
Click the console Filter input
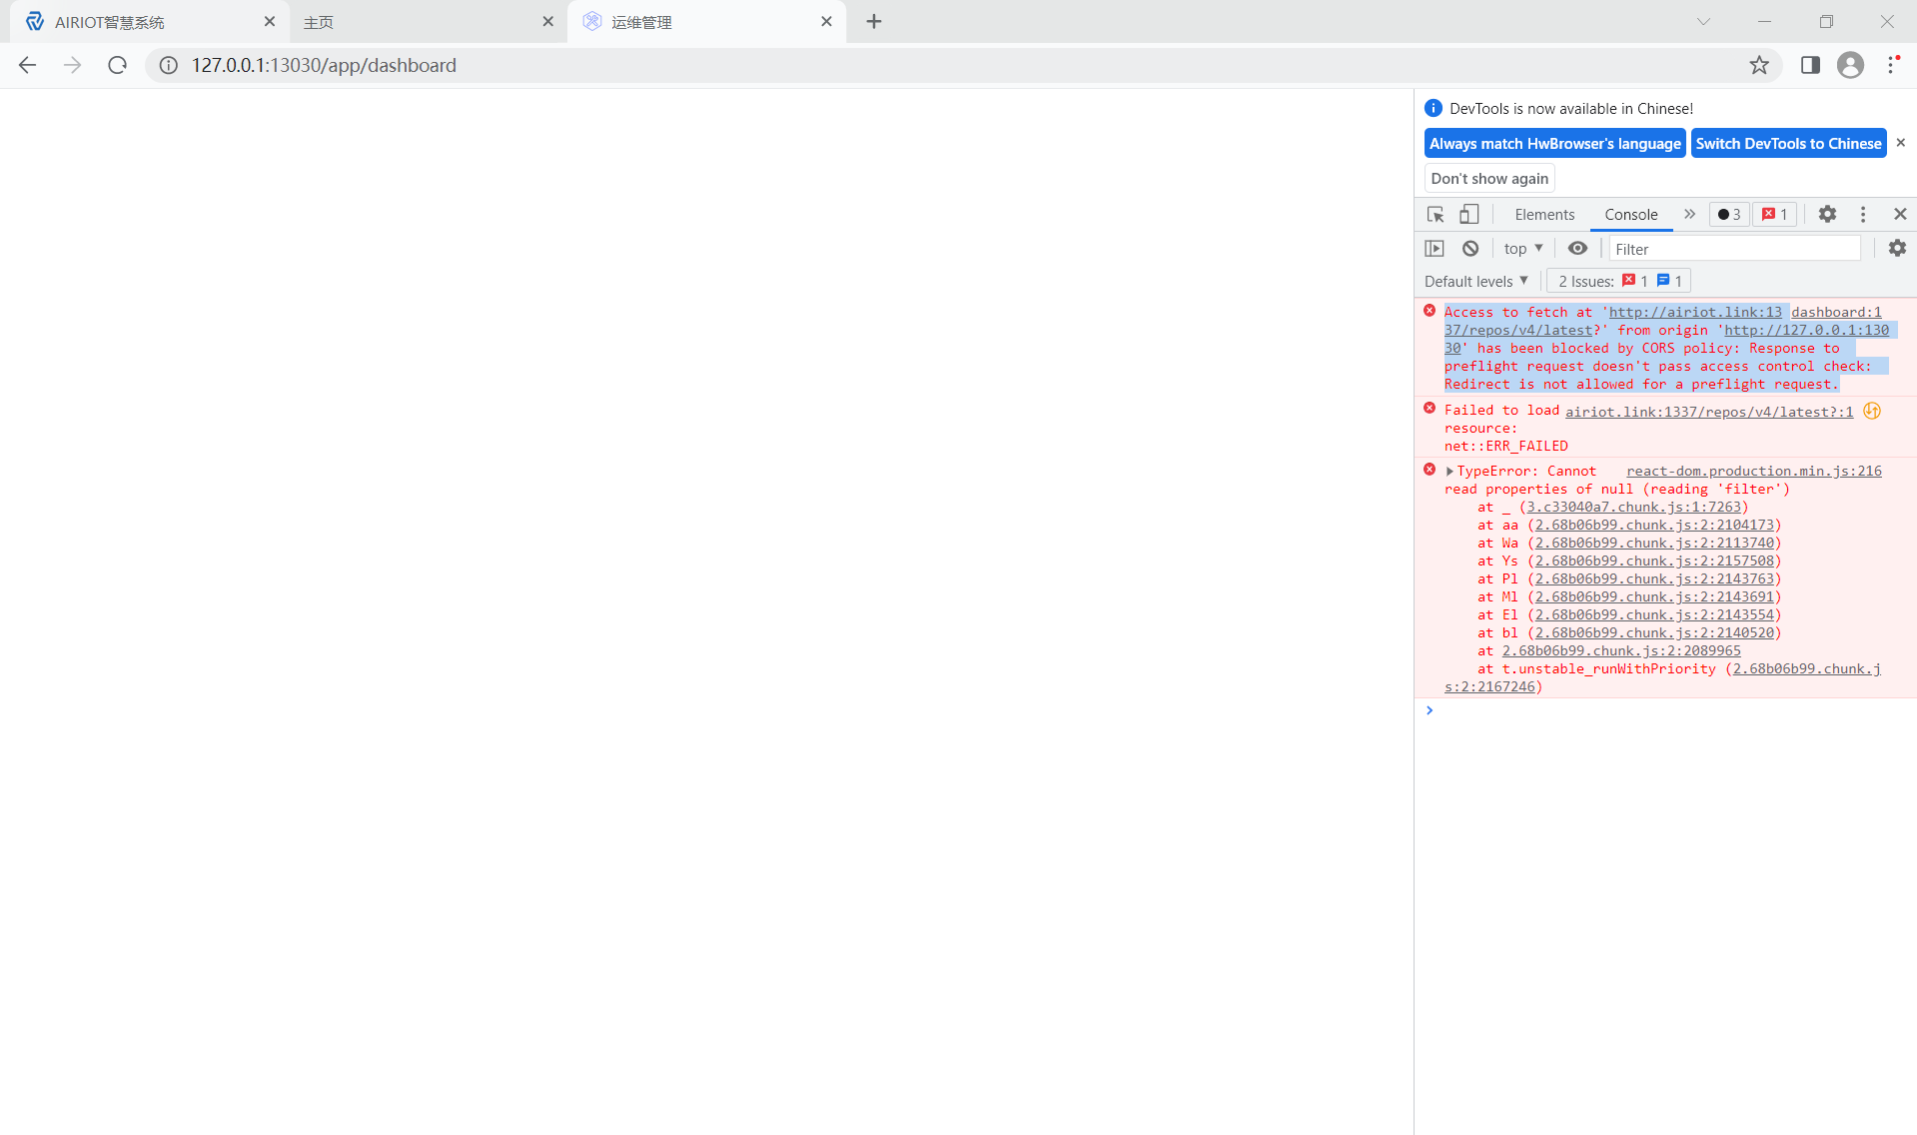point(1734,249)
